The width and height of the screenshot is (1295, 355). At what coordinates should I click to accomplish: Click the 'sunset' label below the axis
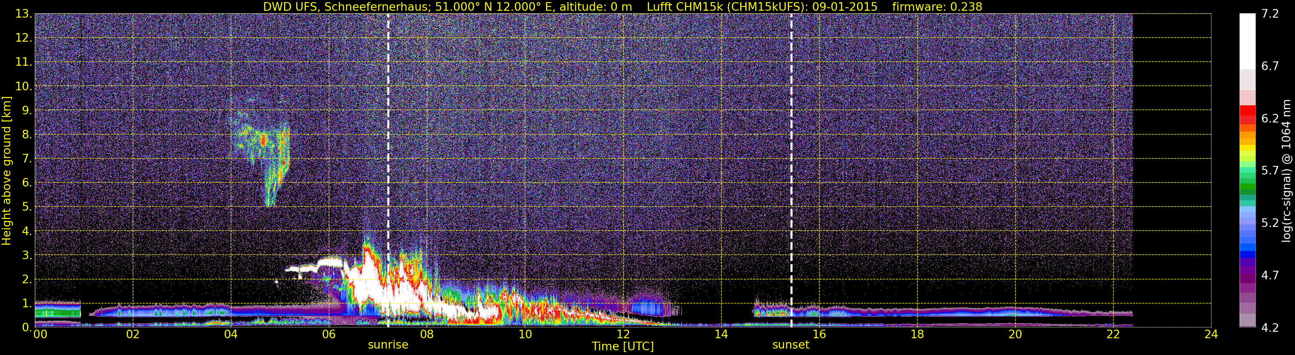[791, 344]
